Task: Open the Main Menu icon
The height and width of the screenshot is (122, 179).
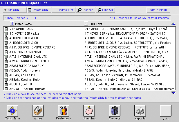Action: pyautogui.click(x=12, y=111)
